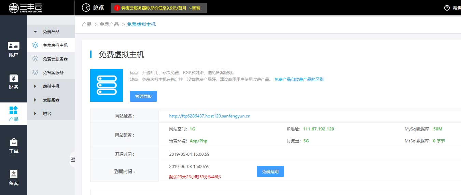
Task: Open the 特惠云服务器 promotion banner
Action: click(x=159, y=8)
